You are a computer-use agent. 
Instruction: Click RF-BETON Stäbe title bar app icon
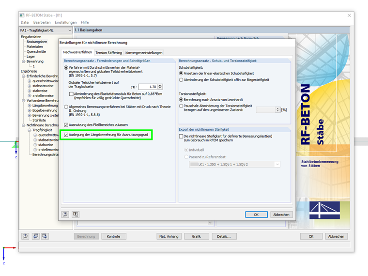22,15
